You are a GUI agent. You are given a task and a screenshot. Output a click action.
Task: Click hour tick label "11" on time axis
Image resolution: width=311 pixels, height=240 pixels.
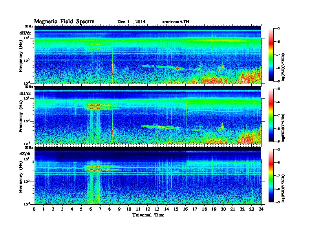pyautogui.click(x=138, y=209)
